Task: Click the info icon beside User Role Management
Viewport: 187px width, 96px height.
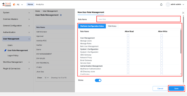Action: pyautogui.click(x=61, y=15)
